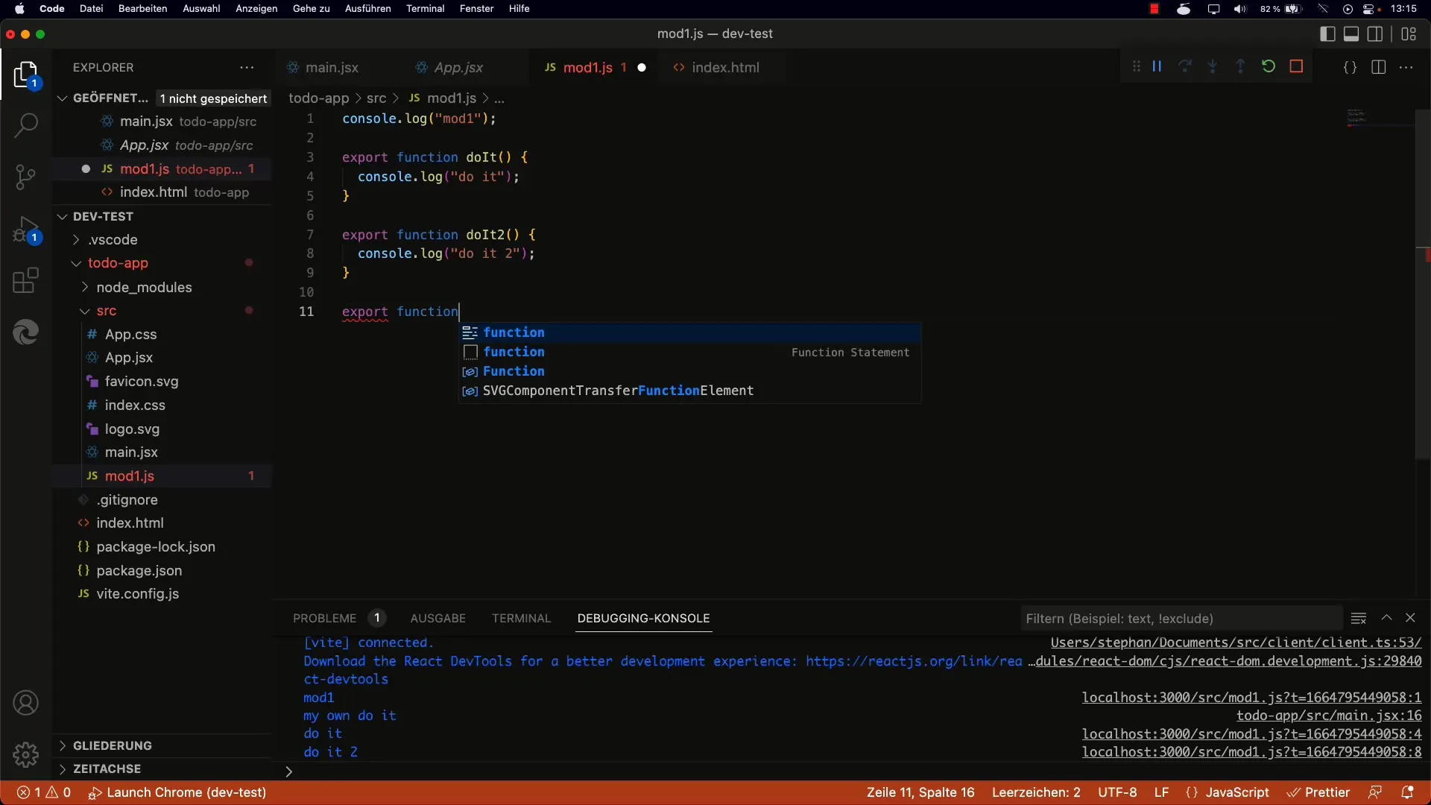Select the AUSGABE tab

tap(437, 618)
